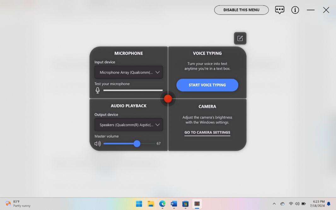Show hidden system tray icons chevron
336x210 pixels.
click(x=274, y=204)
